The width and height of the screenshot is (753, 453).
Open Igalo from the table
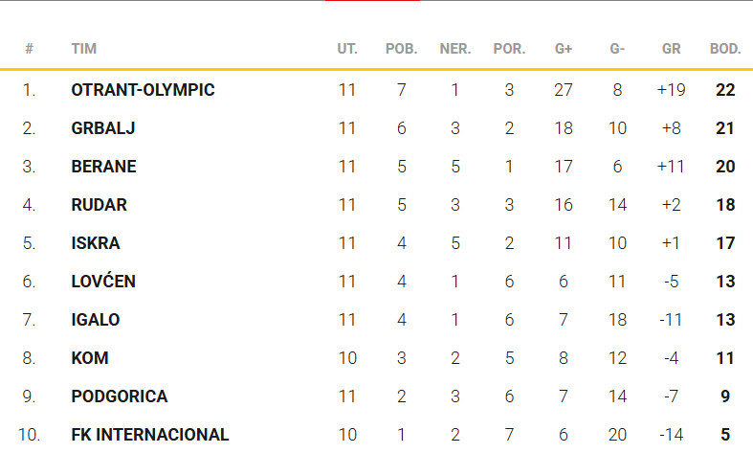pyautogui.click(x=96, y=320)
